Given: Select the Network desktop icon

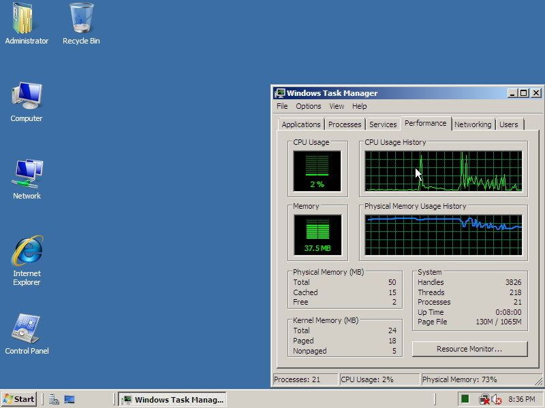Looking at the screenshot, I should coord(27,179).
